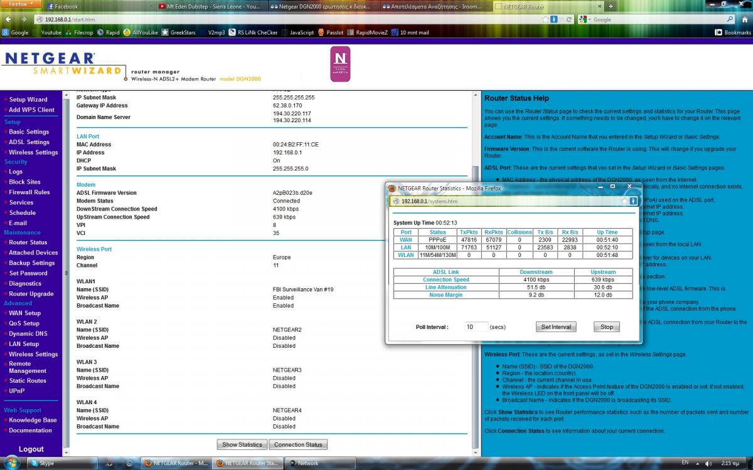
Task: Open Add WPS Client in sidebar
Action: (31, 110)
